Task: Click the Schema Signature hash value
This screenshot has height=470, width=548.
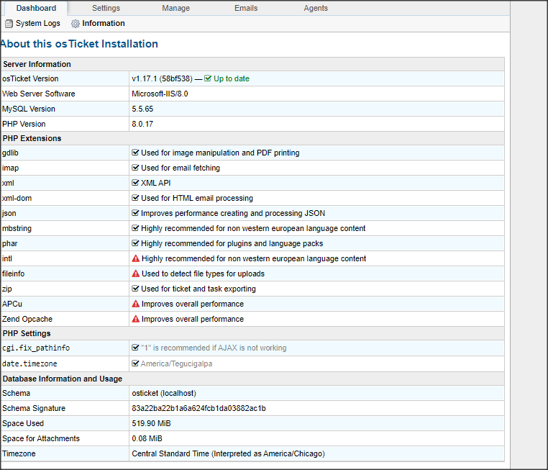Action: click(198, 408)
